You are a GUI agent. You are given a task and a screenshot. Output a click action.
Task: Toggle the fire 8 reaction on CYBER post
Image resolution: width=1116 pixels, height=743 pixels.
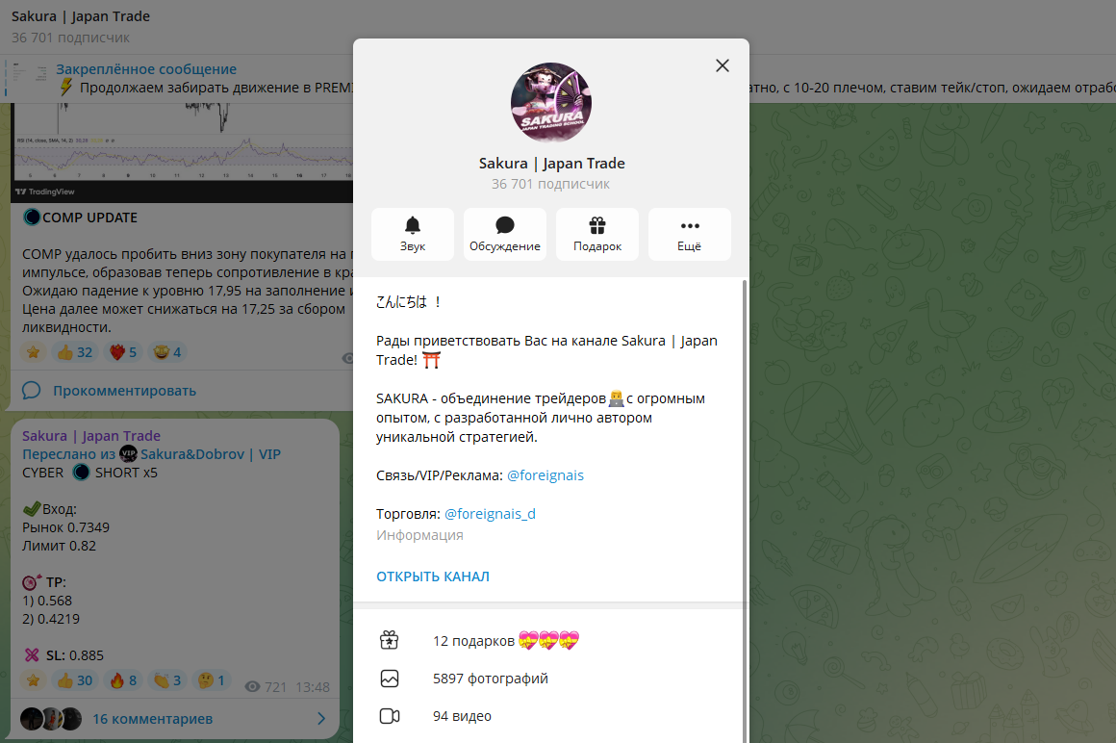(123, 680)
